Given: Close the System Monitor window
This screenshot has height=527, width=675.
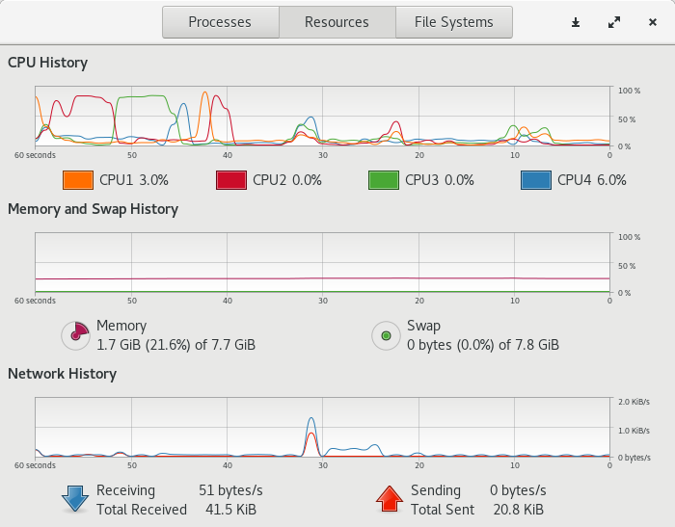Looking at the screenshot, I should click(653, 22).
